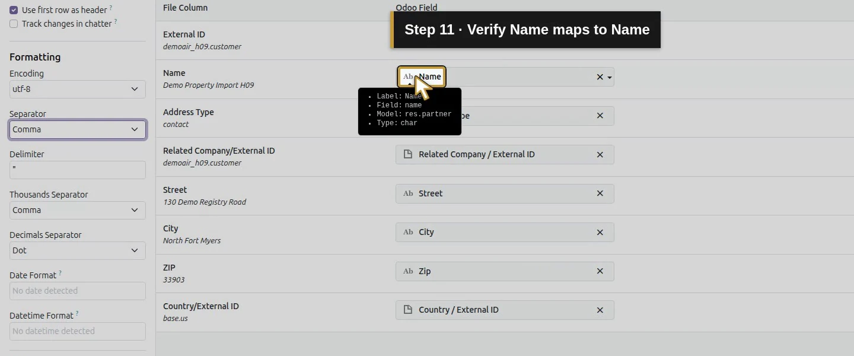Select the 'Encoding' label
854x356 pixels.
pos(27,74)
